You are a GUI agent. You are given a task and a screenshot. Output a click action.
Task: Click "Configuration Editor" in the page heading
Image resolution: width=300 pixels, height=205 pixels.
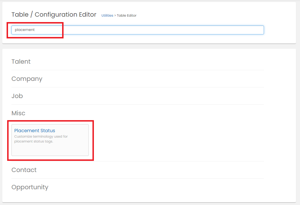click(66, 15)
